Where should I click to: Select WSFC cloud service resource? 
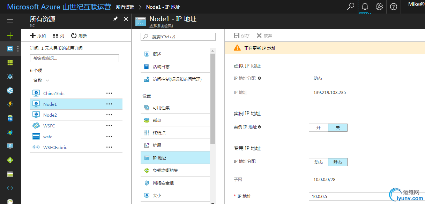coord(76,126)
